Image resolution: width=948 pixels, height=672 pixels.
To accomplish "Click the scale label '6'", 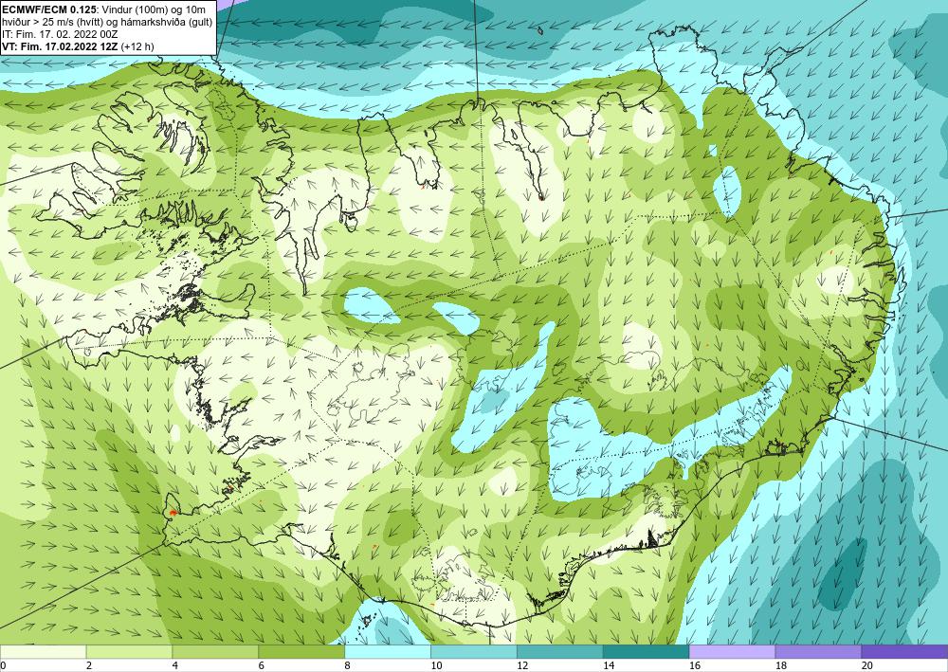I will [x=262, y=666].
